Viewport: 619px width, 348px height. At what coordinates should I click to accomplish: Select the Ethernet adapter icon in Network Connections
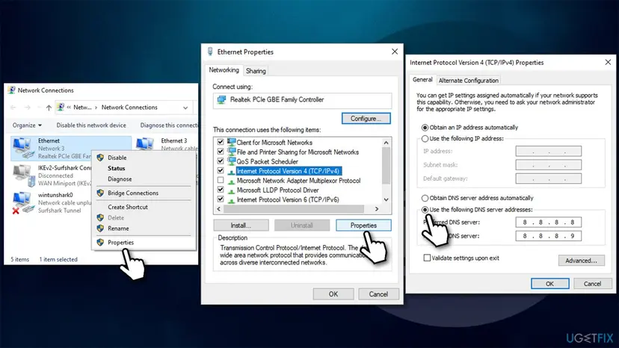(22, 148)
